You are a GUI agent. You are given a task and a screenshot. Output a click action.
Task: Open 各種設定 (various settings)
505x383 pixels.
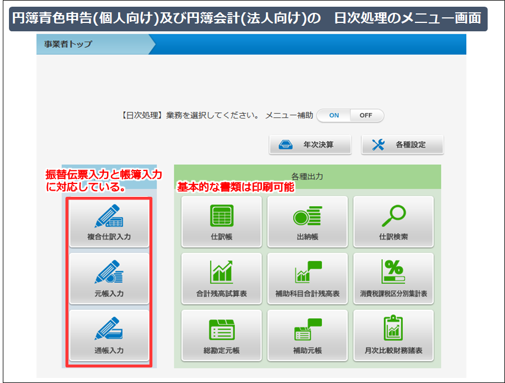(x=403, y=144)
